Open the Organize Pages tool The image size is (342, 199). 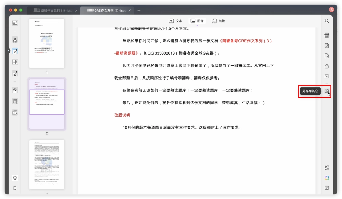[15, 90]
